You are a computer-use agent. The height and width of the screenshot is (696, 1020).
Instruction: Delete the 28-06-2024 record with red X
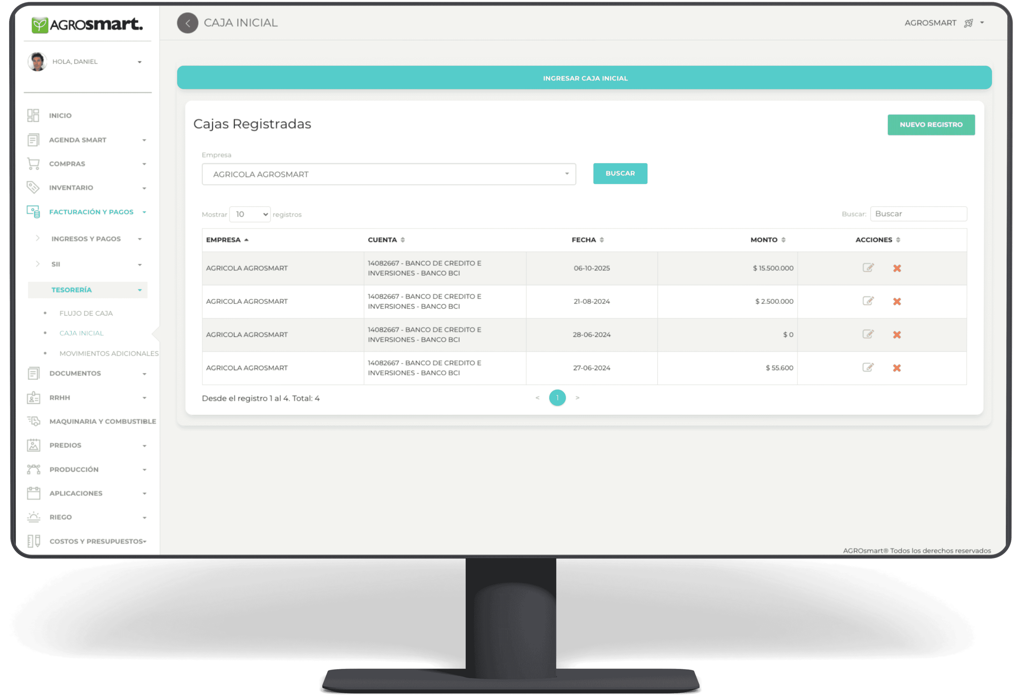pyautogui.click(x=897, y=335)
